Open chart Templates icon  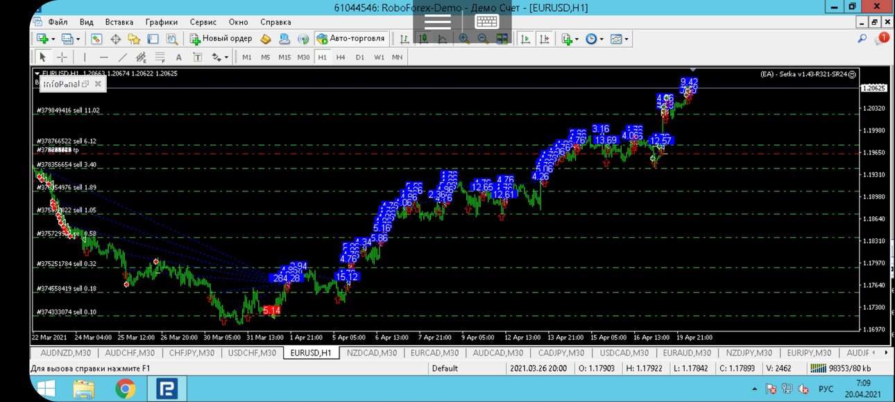click(615, 39)
